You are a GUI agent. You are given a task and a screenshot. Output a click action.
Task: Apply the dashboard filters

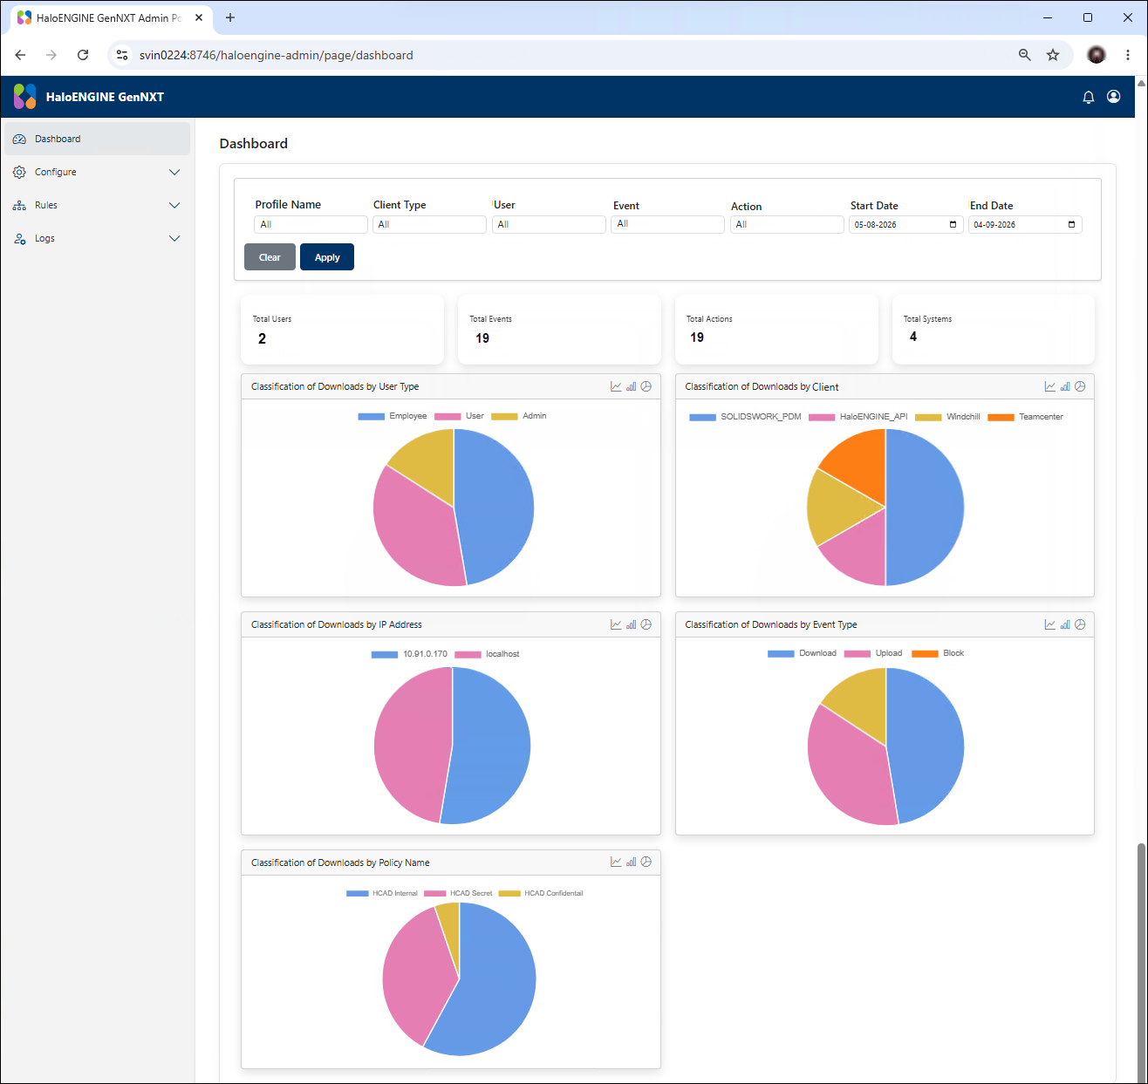[327, 257]
